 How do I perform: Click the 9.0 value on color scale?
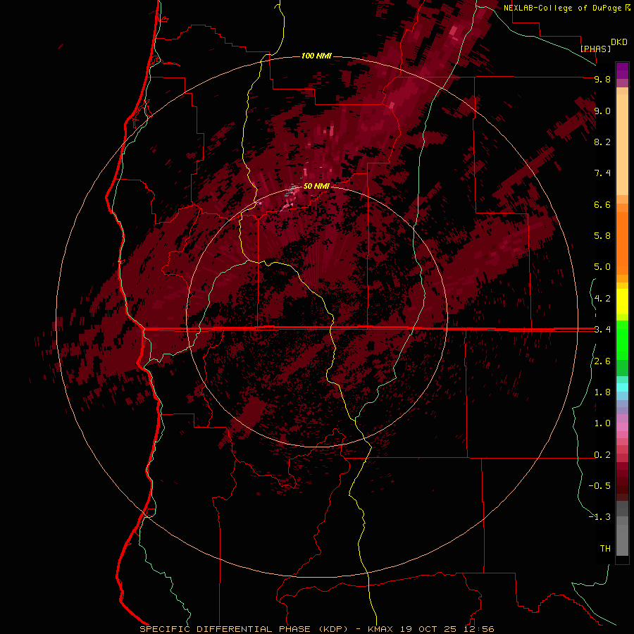(x=602, y=111)
